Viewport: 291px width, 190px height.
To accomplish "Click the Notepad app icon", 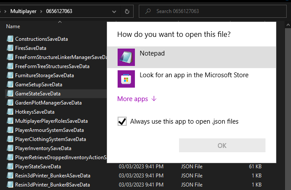I will (127, 58).
